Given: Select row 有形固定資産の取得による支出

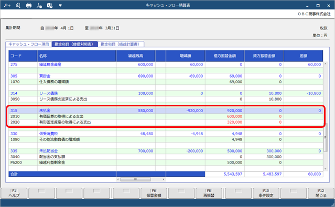Looking at the screenshot, I should 65,122.
